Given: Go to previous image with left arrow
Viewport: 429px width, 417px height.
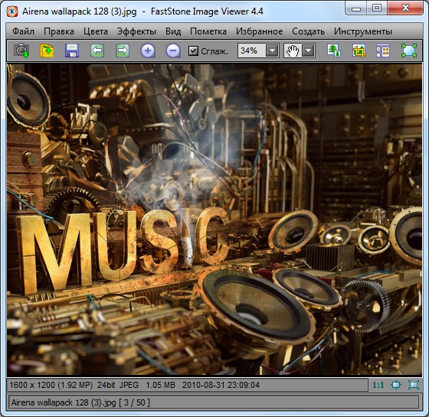Looking at the screenshot, I should [x=97, y=50].
